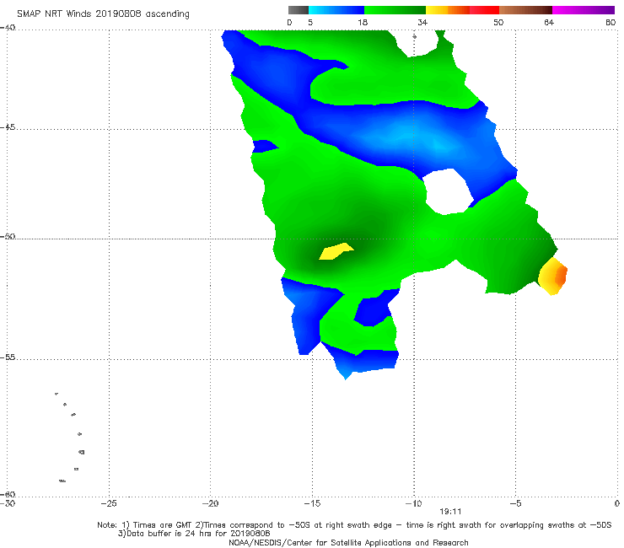Click the color bar label '34'
The image size is (624, 548).
click(422, 22)
